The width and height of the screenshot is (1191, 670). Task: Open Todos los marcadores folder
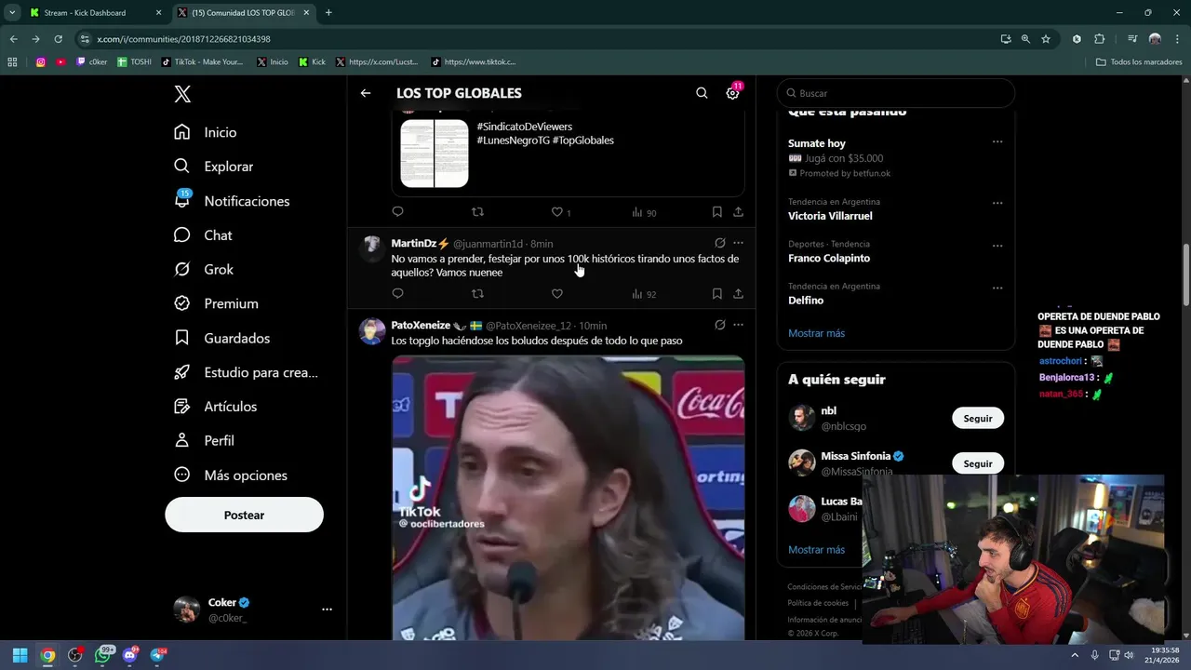coord(1139,62)
